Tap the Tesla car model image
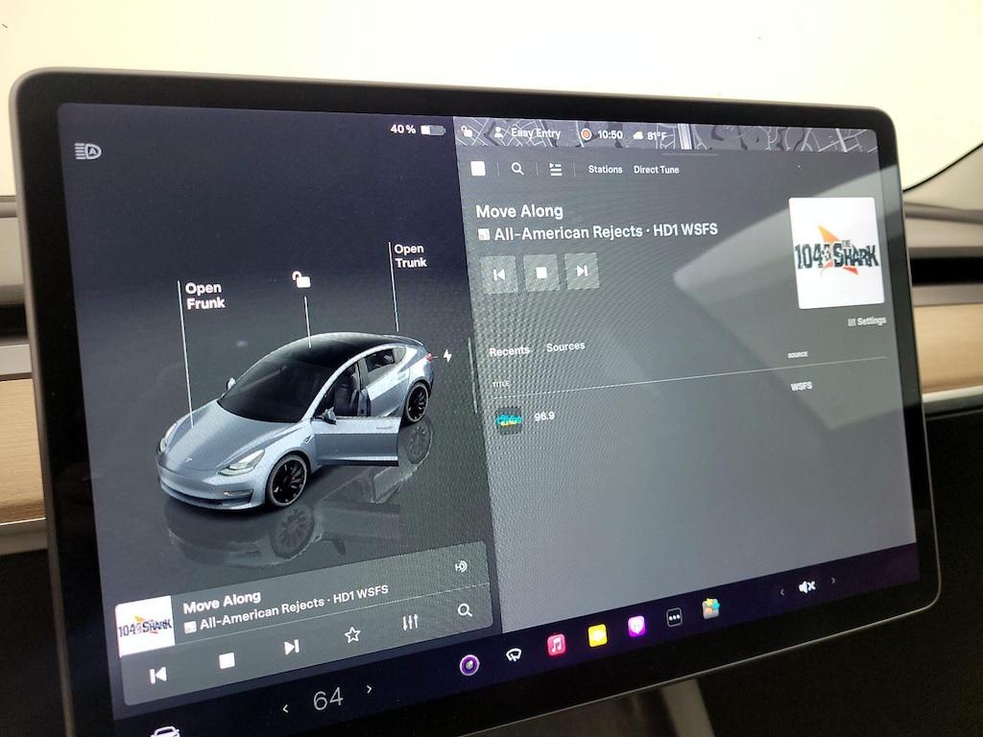The image size is (983, 737). [x=295, y=420]
